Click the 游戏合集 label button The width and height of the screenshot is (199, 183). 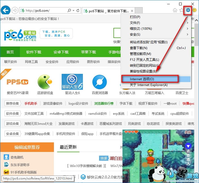click(x=12, y=124)
